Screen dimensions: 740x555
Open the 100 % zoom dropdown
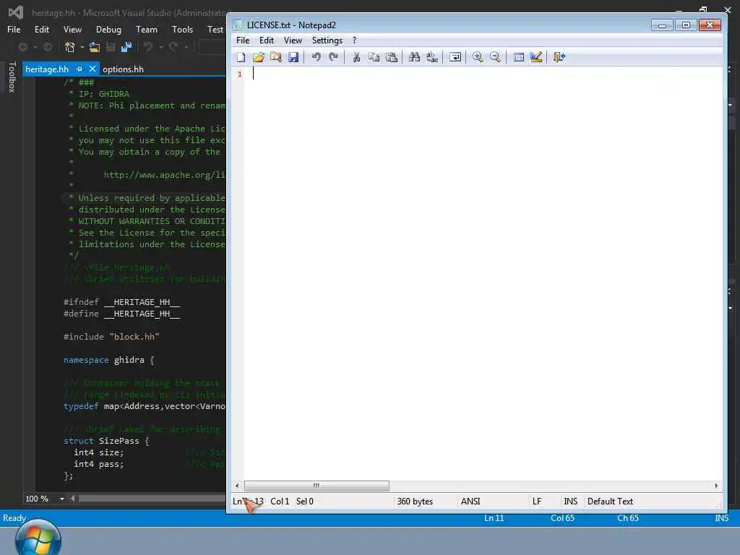coord(62,499)
